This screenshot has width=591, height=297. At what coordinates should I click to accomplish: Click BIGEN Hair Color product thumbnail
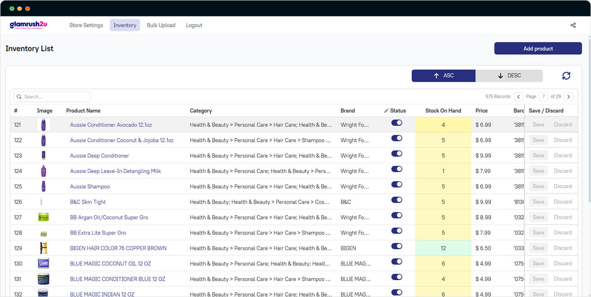tap(44, 248)
